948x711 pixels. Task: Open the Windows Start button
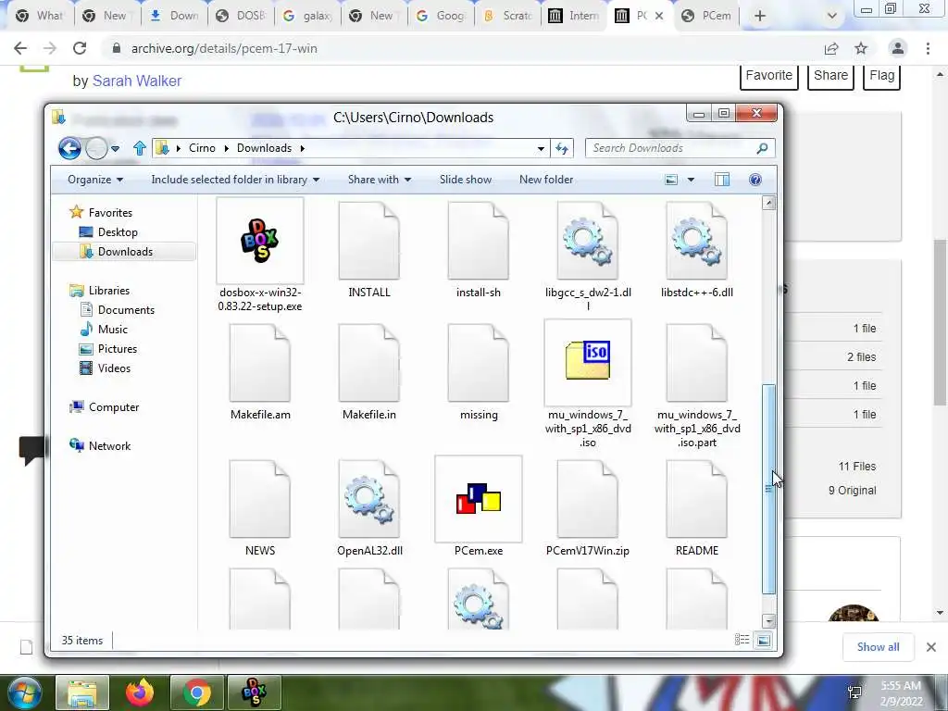pyautogui.click(x=25, y=692)
